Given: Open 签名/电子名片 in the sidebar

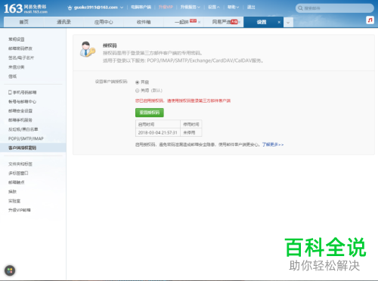Looking at the screenshot, I should [21, 57].
